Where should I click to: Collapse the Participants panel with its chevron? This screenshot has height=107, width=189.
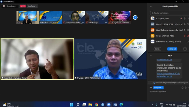pyautogui.click(x=151, y=7)
